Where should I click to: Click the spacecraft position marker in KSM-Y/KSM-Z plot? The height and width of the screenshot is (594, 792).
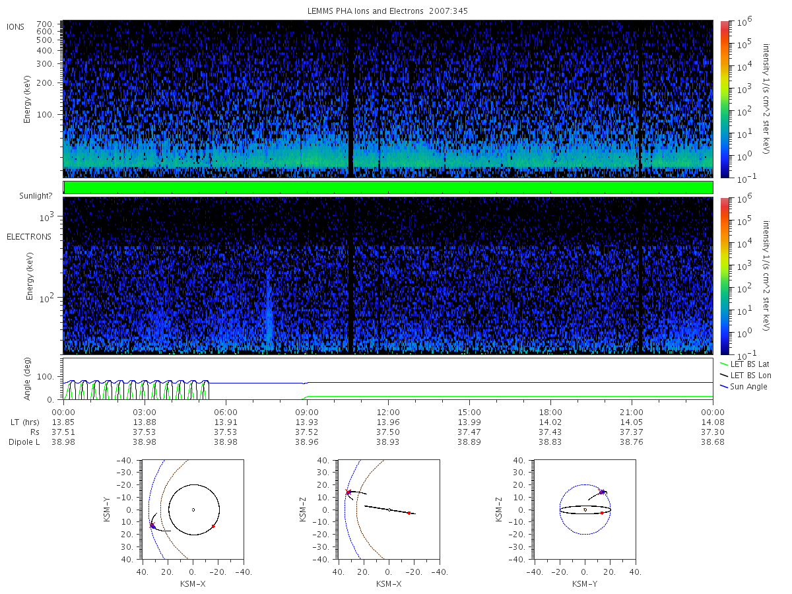tap(602, 492)
